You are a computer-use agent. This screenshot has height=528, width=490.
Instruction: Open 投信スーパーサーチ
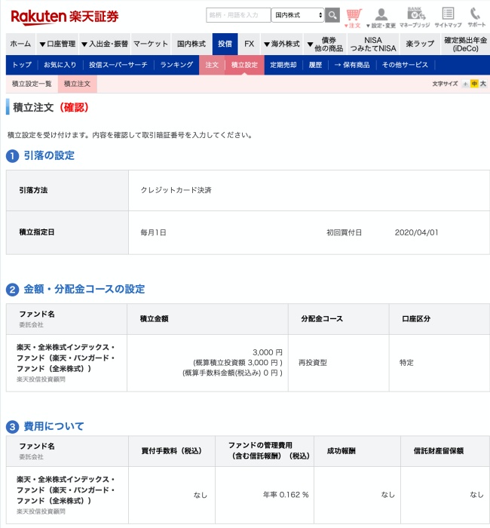(118, 65)
